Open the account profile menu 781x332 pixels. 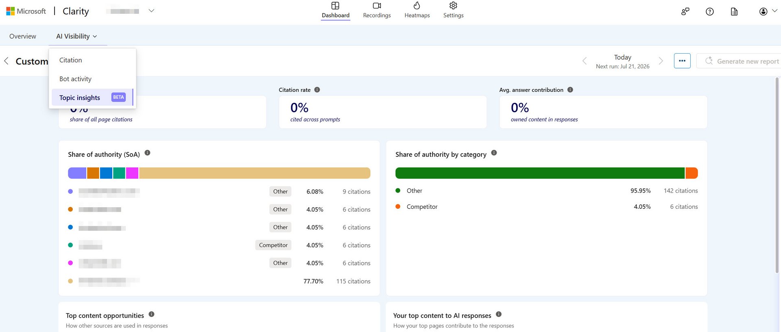point(763,11)
